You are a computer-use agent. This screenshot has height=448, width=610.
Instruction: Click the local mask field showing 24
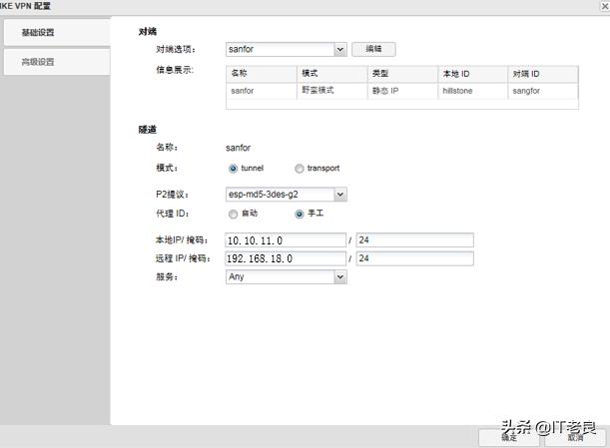click(x=414, y=239)
